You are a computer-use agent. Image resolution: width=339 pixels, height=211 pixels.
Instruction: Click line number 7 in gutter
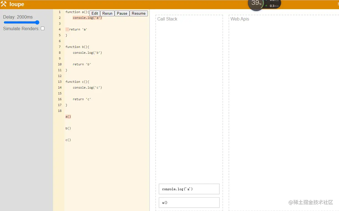(60, 47)
